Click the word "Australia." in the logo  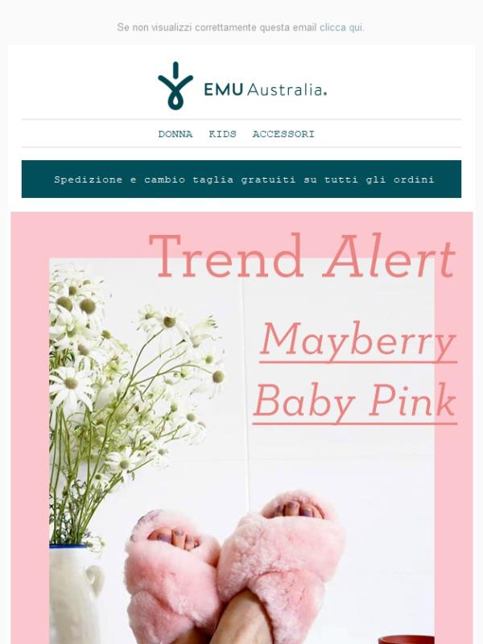287,89
